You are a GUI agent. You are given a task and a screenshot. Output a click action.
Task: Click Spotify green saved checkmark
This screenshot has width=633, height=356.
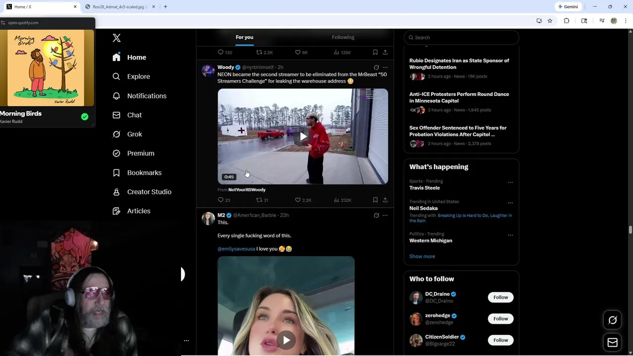tap(85, 117)
